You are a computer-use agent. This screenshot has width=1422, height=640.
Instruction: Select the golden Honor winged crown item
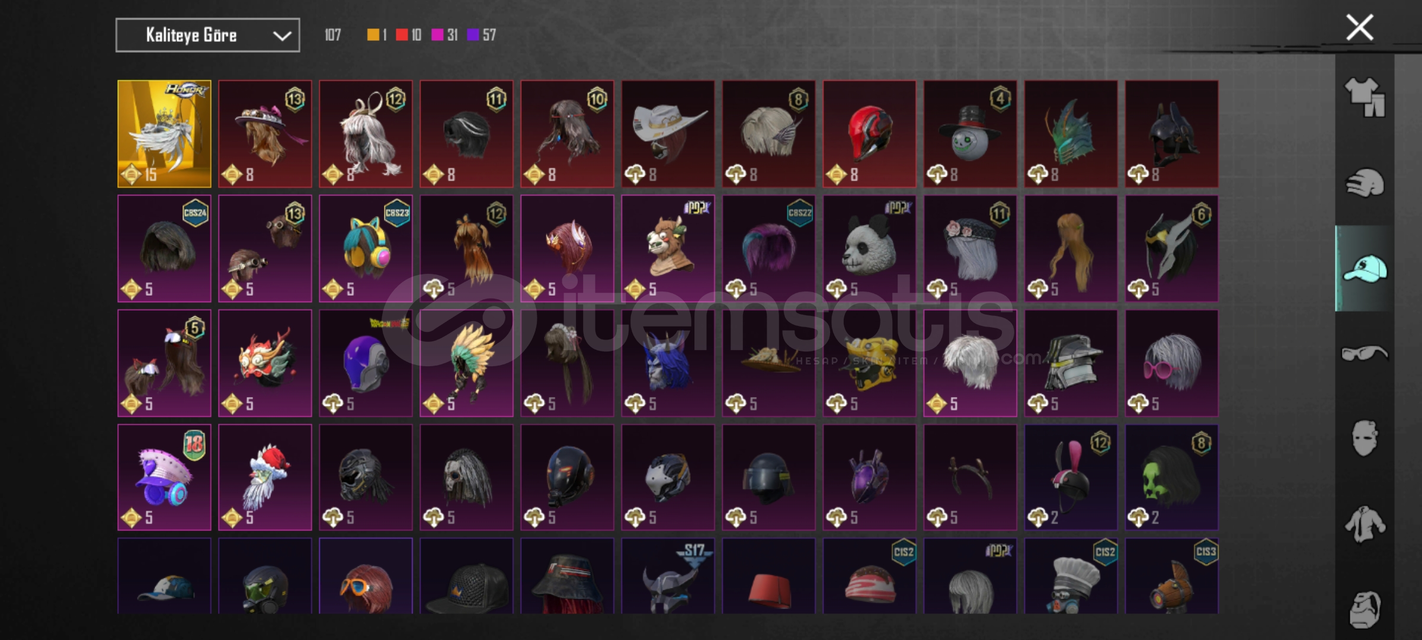[x=164, y=134]
